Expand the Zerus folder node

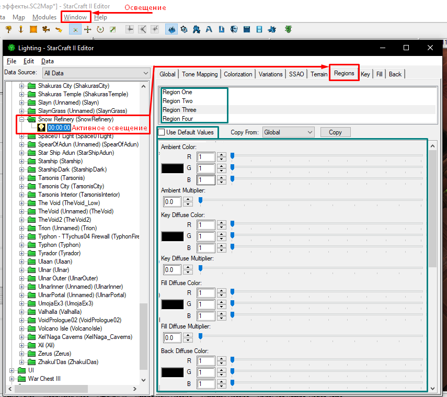tap(21, 354)
